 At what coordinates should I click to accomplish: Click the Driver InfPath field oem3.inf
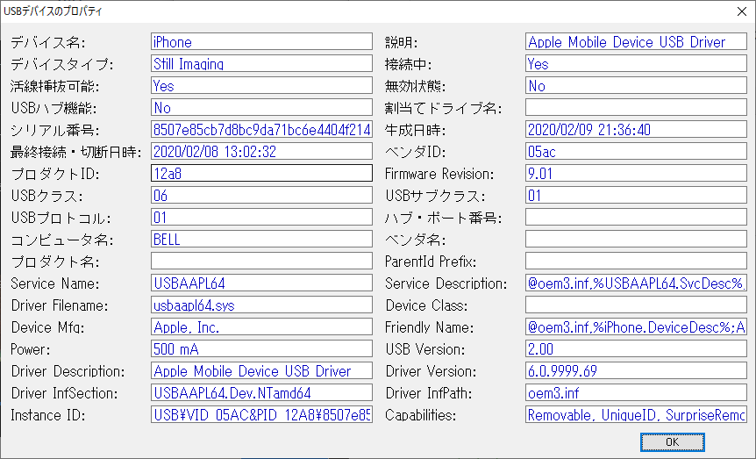click(636, 393)
